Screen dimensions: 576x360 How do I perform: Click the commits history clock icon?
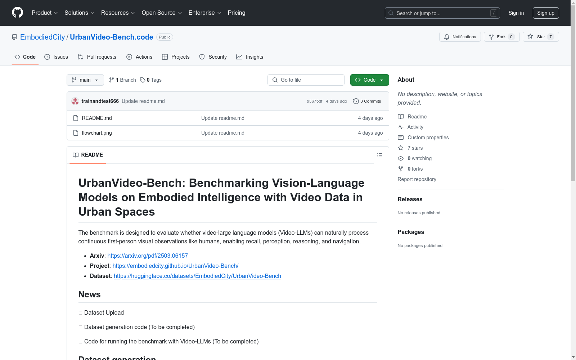pos(356,101)
